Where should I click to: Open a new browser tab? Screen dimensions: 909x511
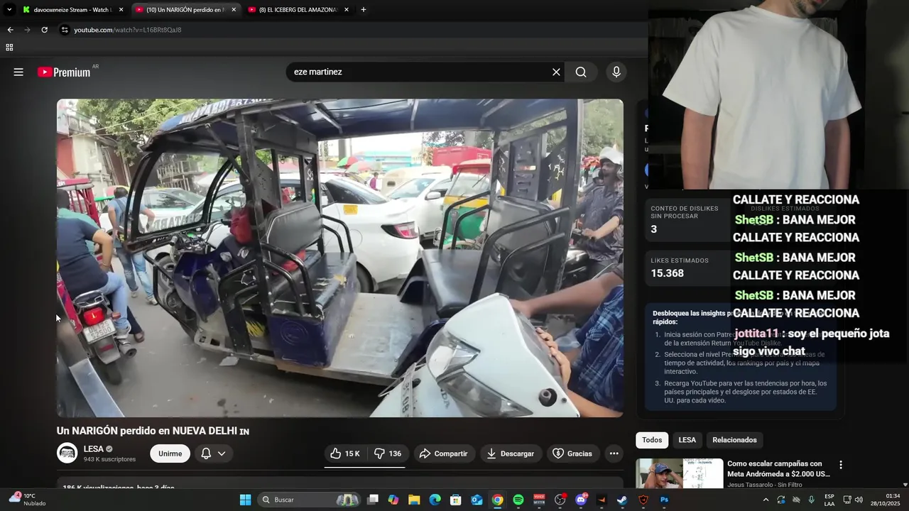pyautogui.click(x=364, y=10)
